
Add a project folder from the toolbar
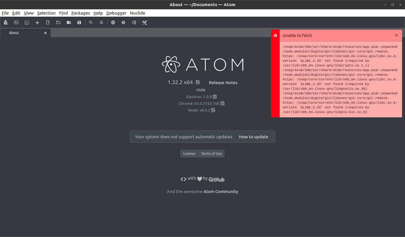click(x=68, y=22)
